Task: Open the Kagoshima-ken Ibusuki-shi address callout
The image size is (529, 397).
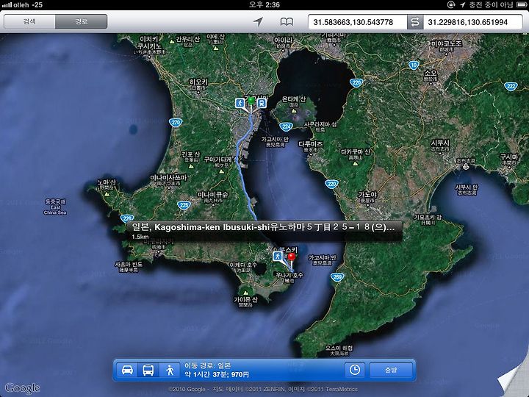Action: coord(264,231)
